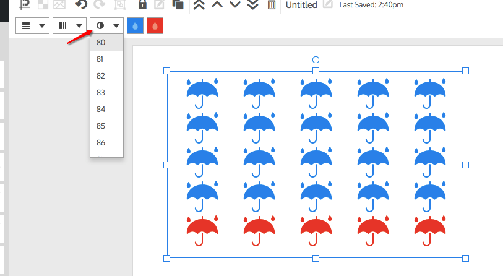Send object to back with double-down chevron

coord(252,5)
